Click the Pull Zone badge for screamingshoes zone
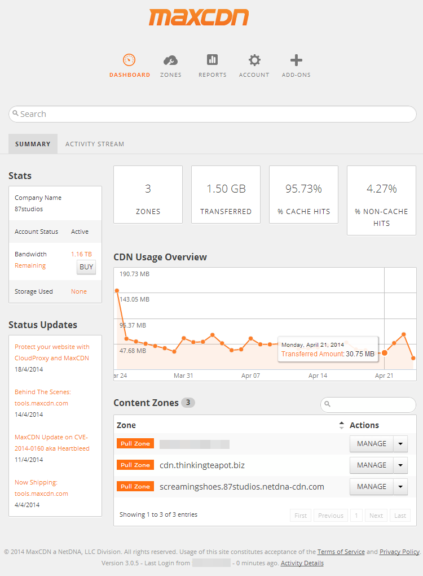The width and height of the screenshot is (423, 576). coord(135,486)
